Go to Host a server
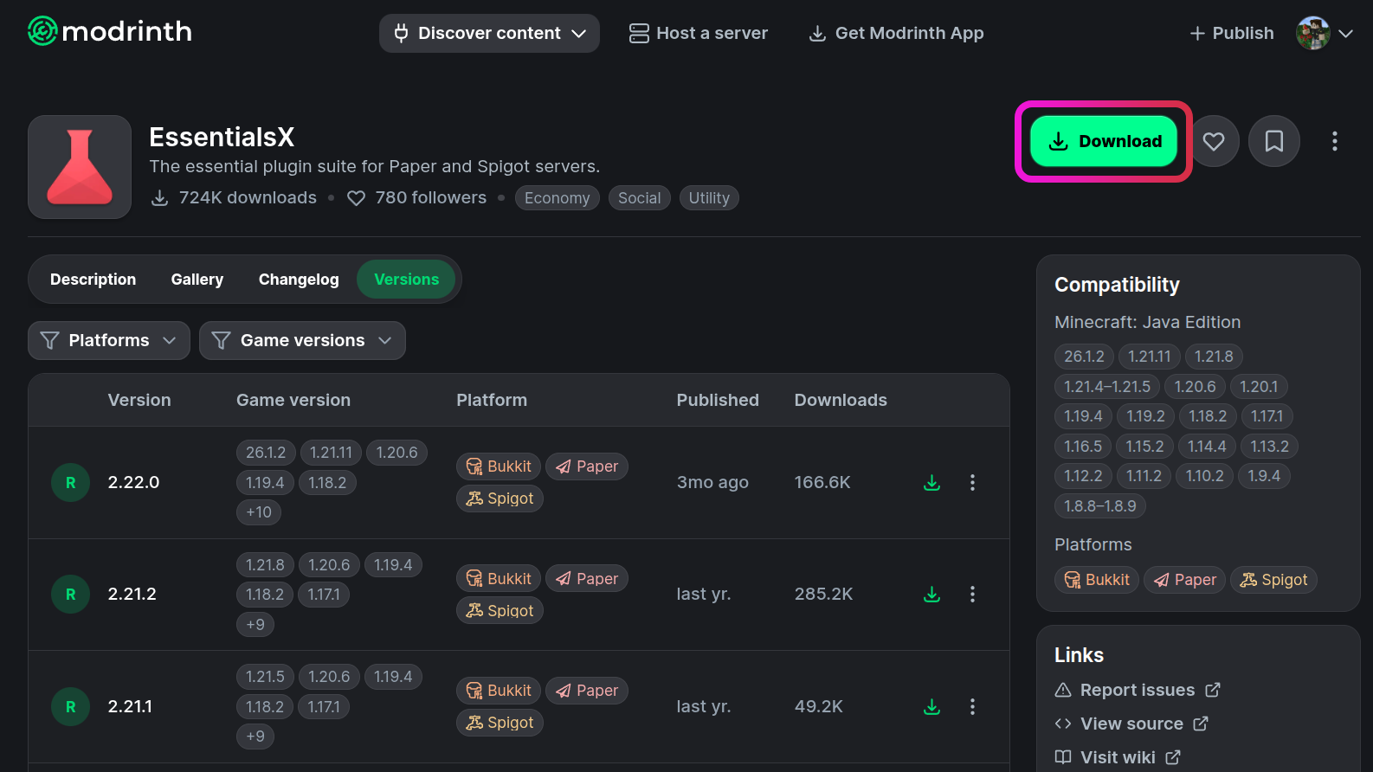1373x772 pixels. [699, 33]
